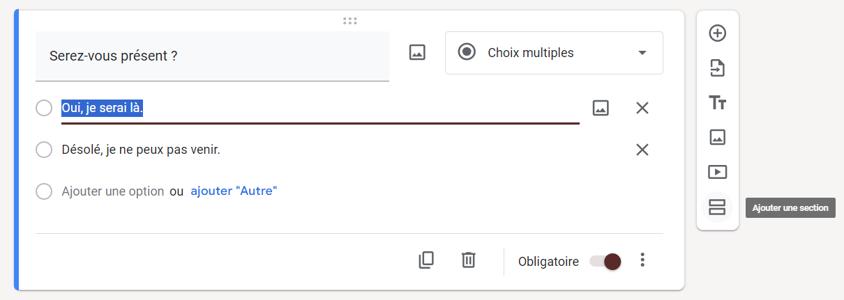
Task: Click the Ajouter une section icon
Action: (x=717, y=207)
